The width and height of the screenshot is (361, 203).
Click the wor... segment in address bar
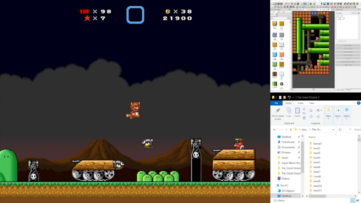pos(305,130)
